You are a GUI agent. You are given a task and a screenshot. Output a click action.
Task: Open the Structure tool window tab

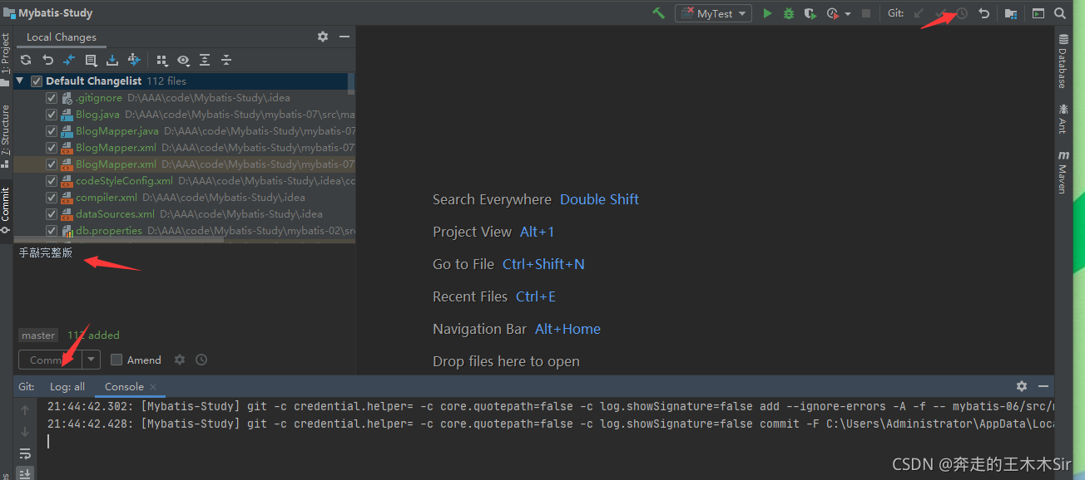coord(6,135)
